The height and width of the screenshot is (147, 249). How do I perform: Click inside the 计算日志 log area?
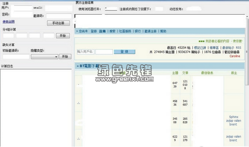click(36, 108)
